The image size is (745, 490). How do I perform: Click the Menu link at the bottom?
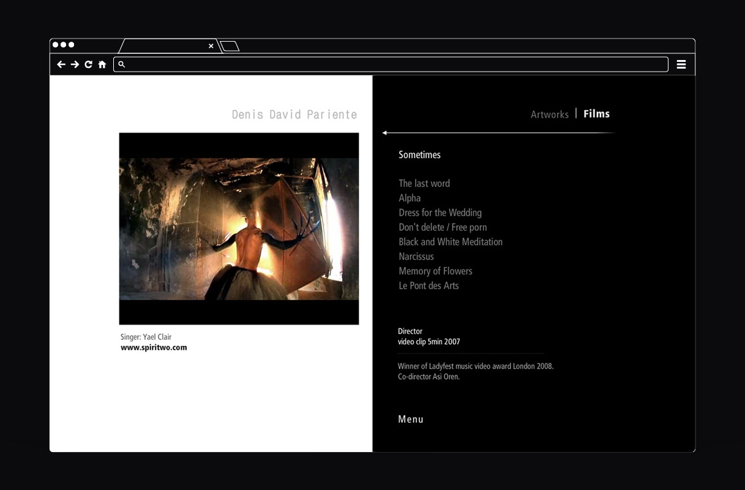410,420
